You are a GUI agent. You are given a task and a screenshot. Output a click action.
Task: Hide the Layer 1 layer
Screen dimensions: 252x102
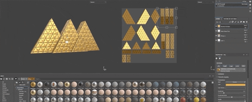click(216, 40)
